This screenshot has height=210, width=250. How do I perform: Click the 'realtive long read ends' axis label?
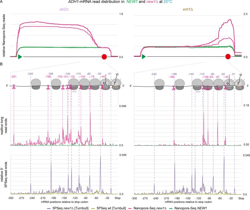coord(4,126)
